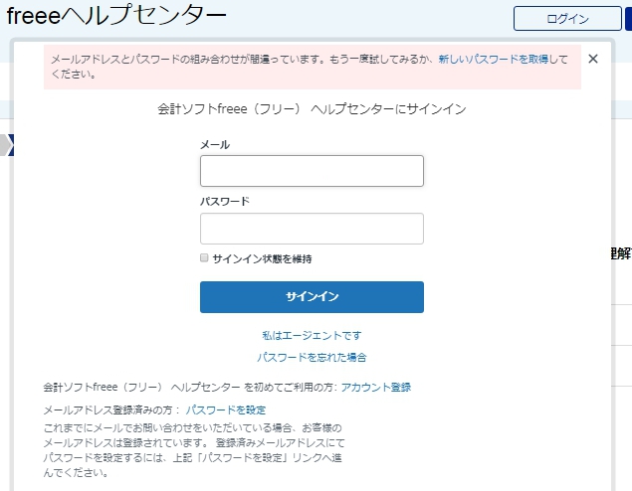Screen dimensions: 632x491
Task: Focus the メール input field
Action: point(312,171)
